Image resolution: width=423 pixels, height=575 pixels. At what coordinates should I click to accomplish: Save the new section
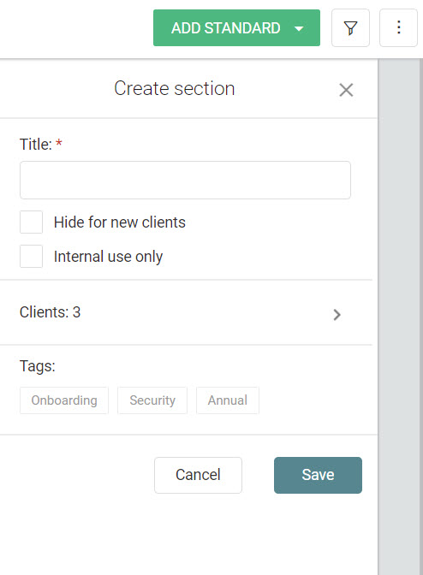point(318,475)
